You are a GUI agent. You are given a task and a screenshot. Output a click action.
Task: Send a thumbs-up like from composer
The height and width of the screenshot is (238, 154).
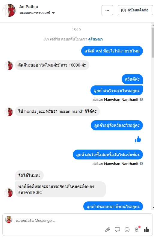[147, 230]
